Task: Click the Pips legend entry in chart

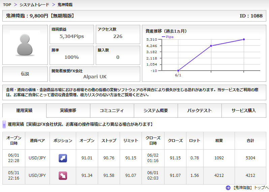Action: coord(168,37)
